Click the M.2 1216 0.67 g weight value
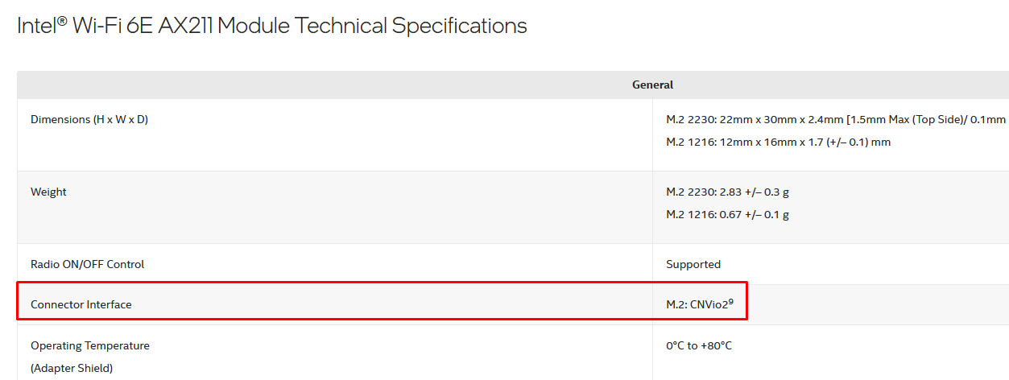The image size is (1009, 380). (727, 214)
